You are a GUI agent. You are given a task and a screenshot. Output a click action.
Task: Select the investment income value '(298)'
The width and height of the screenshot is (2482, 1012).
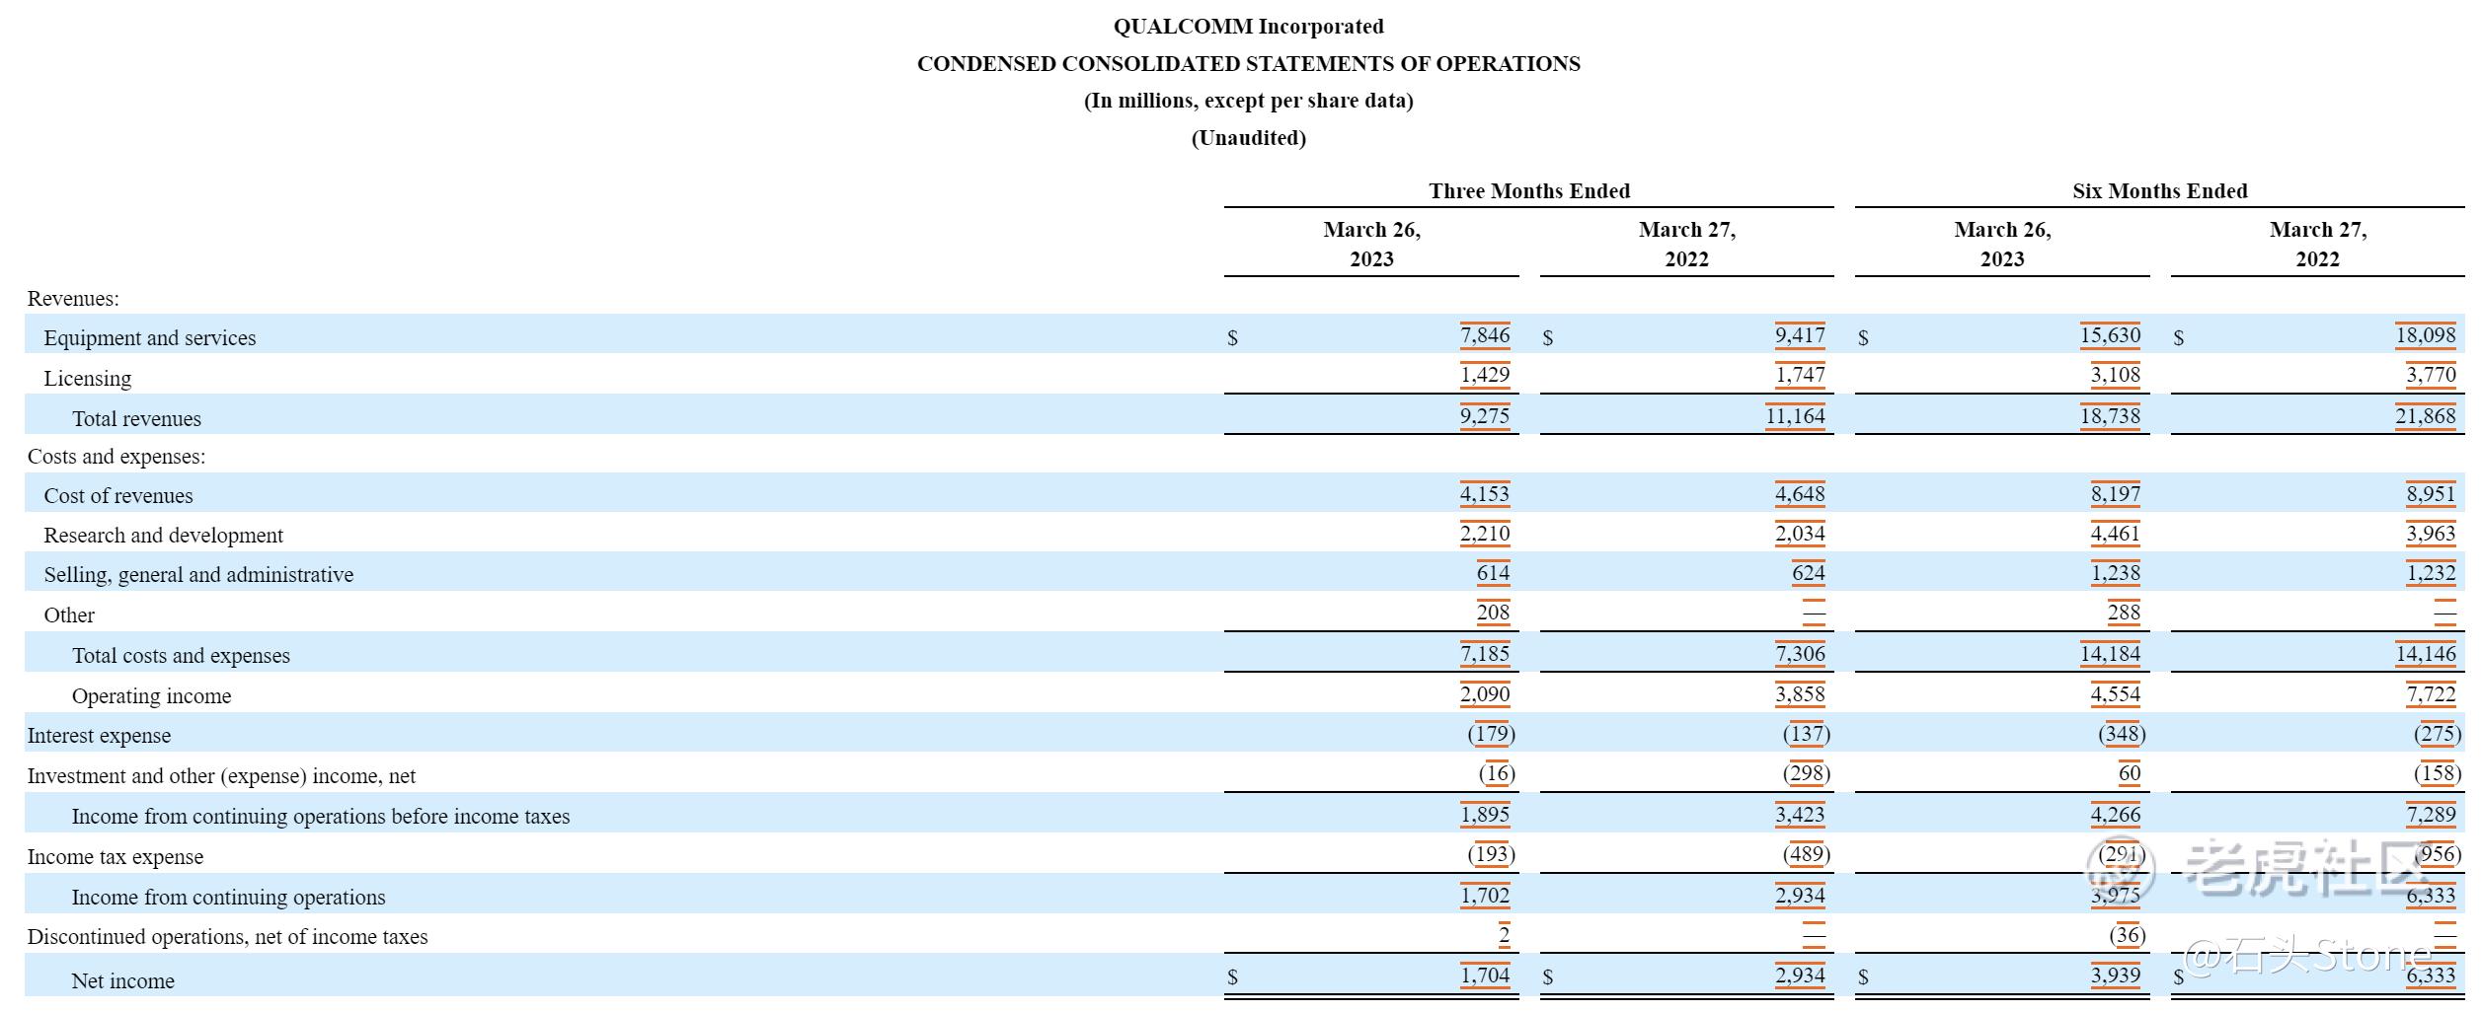point(1807,773)
